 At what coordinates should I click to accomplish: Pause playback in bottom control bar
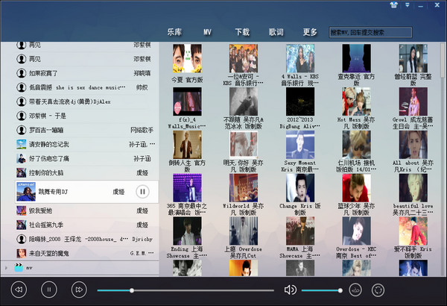point(49,290)
